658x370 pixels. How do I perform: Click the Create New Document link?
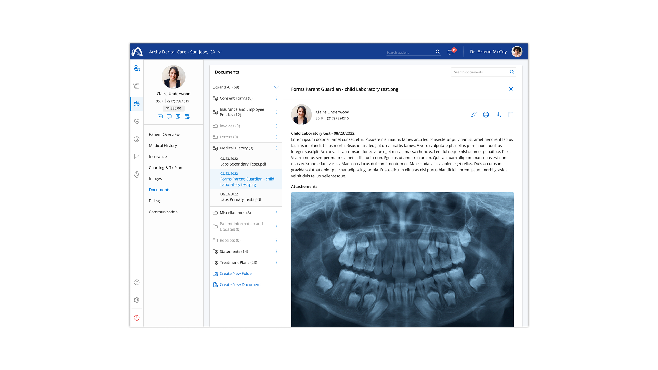pos(240,284)
